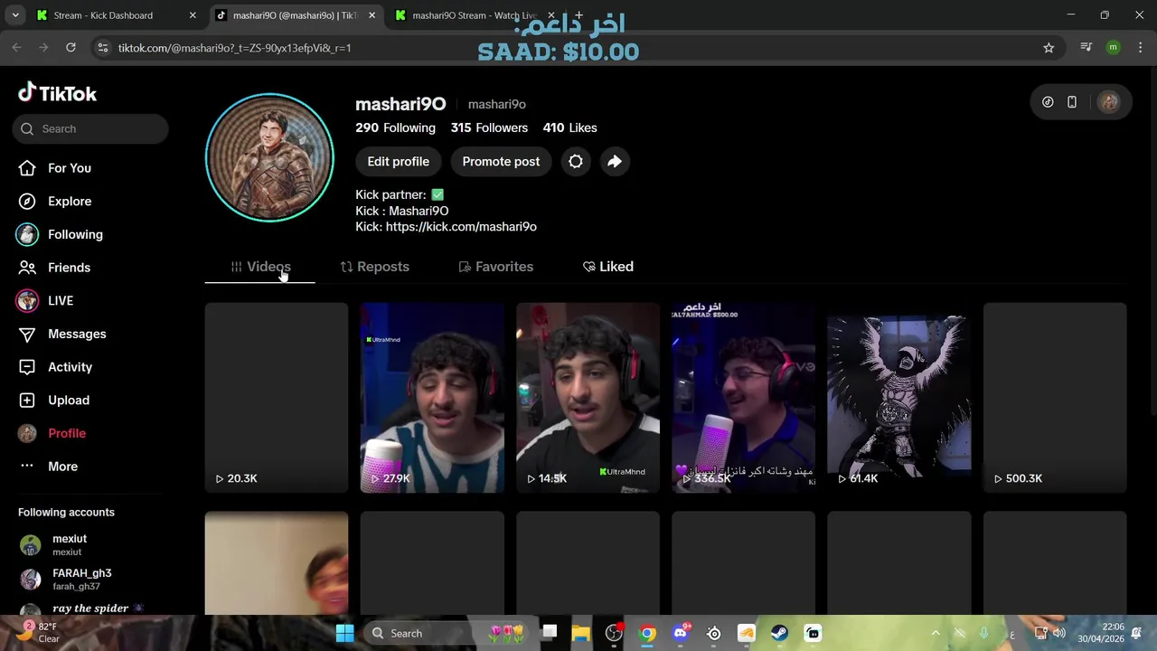
Task: Bookmark this page with the star
Action: [1049, 48]
